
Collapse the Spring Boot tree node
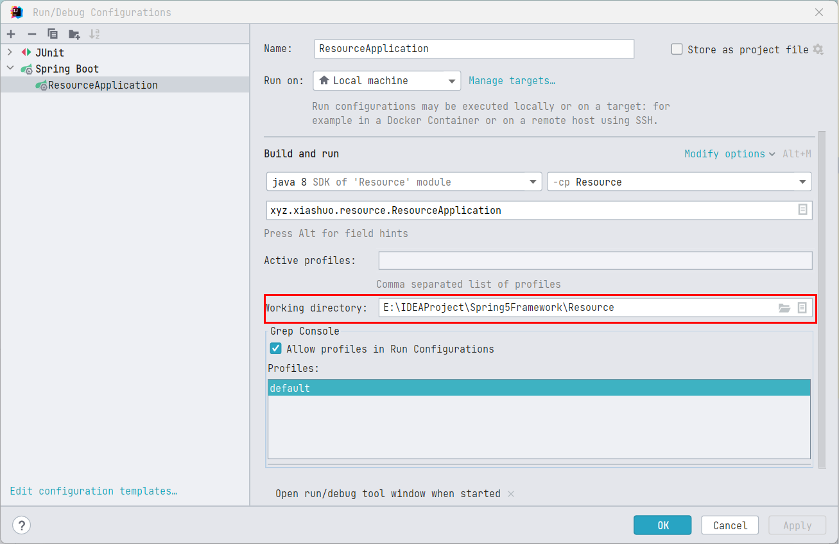click(10, 69)
